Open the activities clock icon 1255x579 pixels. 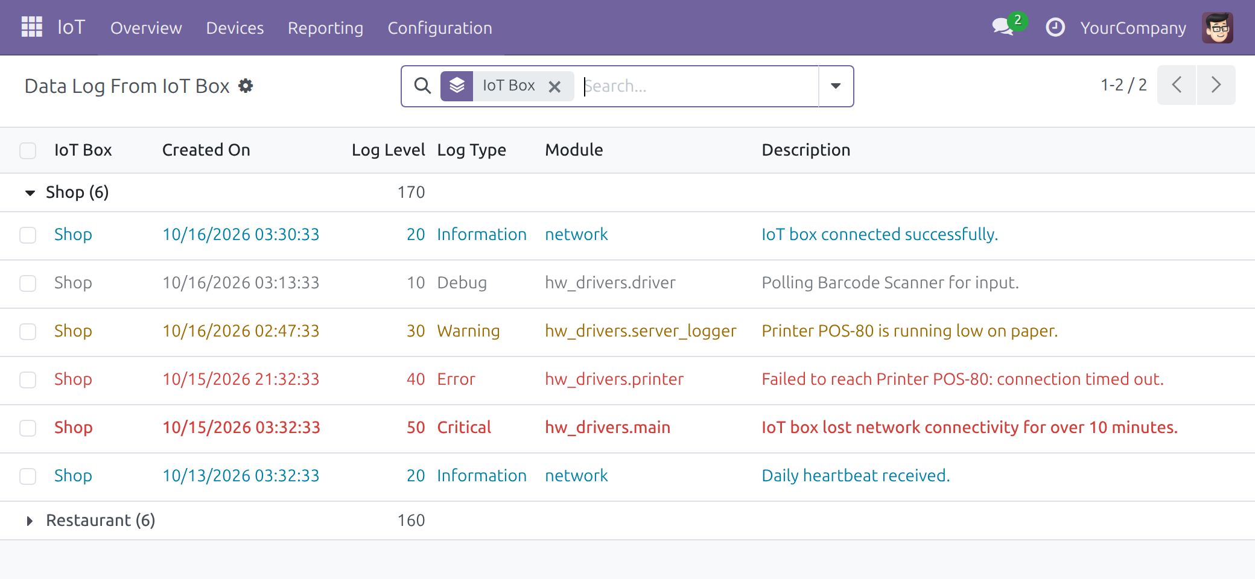pos(1055,27)
